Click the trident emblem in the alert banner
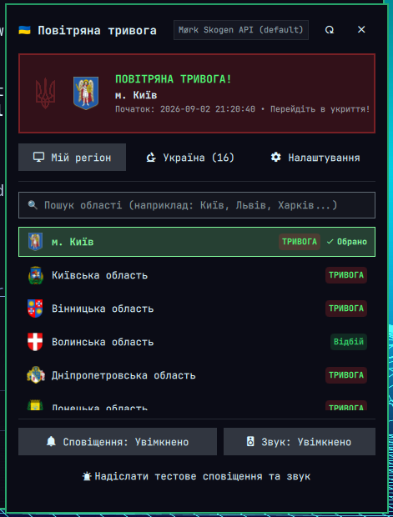The width and height of the screenshot is (393, 517). pyautogui.click(x=45, y=93)
